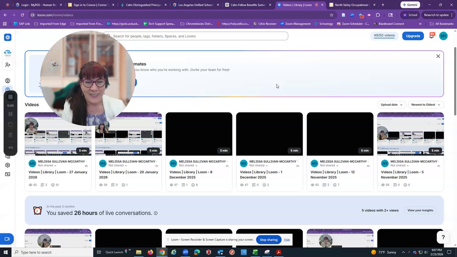Click the blue record video button
457x257 pixels.
coord(7,239)
